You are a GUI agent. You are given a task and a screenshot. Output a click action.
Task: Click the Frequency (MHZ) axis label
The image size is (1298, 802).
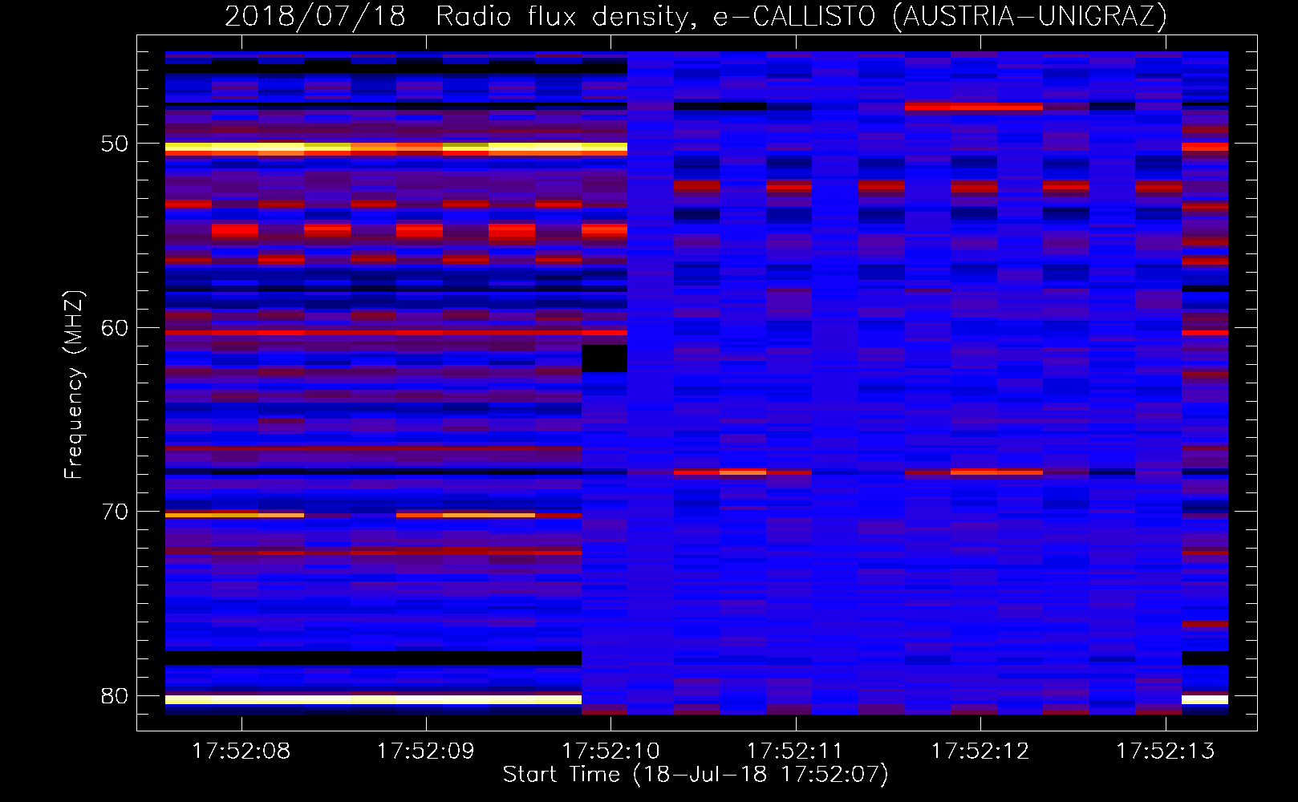click(x=74, y=385)
